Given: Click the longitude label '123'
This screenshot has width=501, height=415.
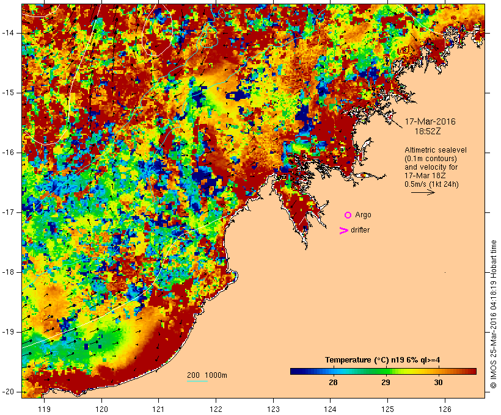Looking at the screenshot, I should tap(273, 409).
